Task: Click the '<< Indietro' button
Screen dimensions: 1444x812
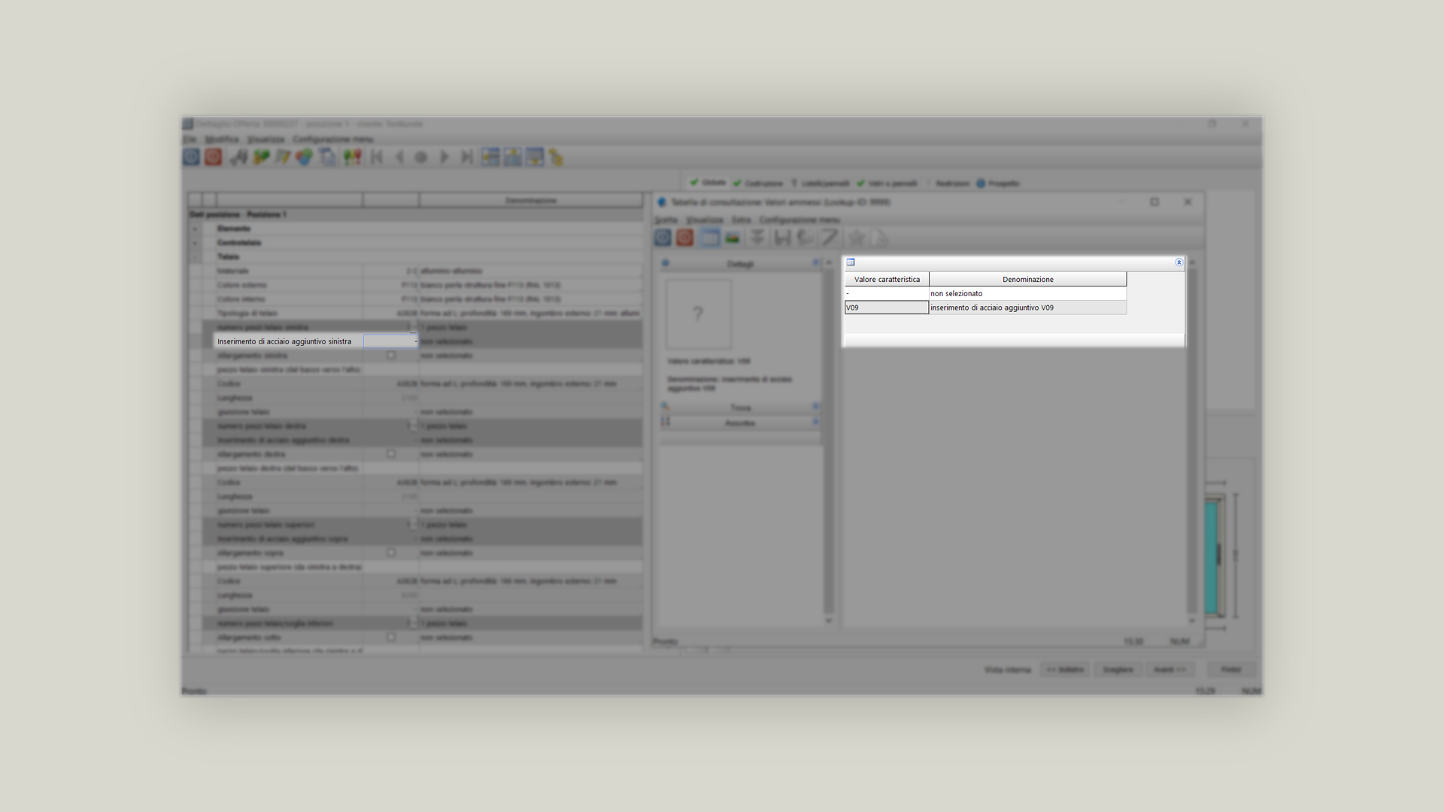Action: [1065, 669]
